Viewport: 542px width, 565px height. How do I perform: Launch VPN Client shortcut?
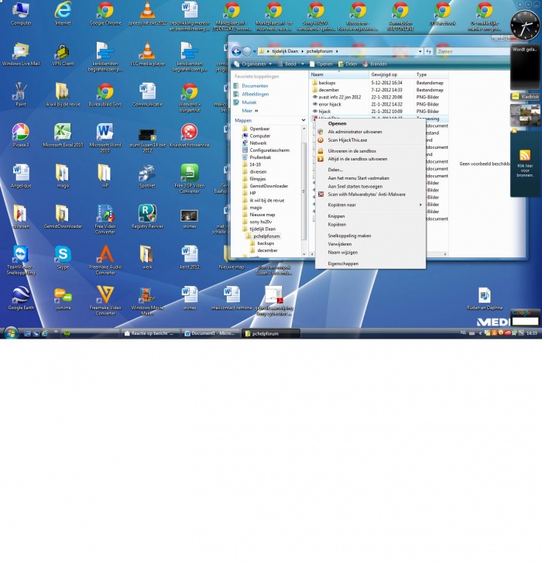63,54
